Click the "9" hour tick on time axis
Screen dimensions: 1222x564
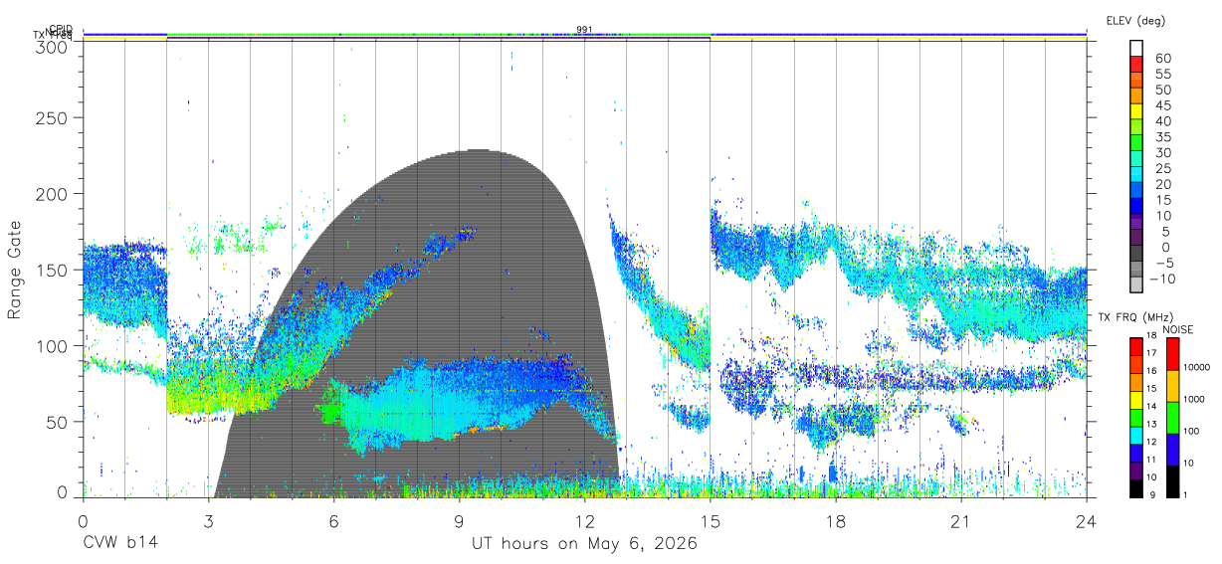coord(460,521)
